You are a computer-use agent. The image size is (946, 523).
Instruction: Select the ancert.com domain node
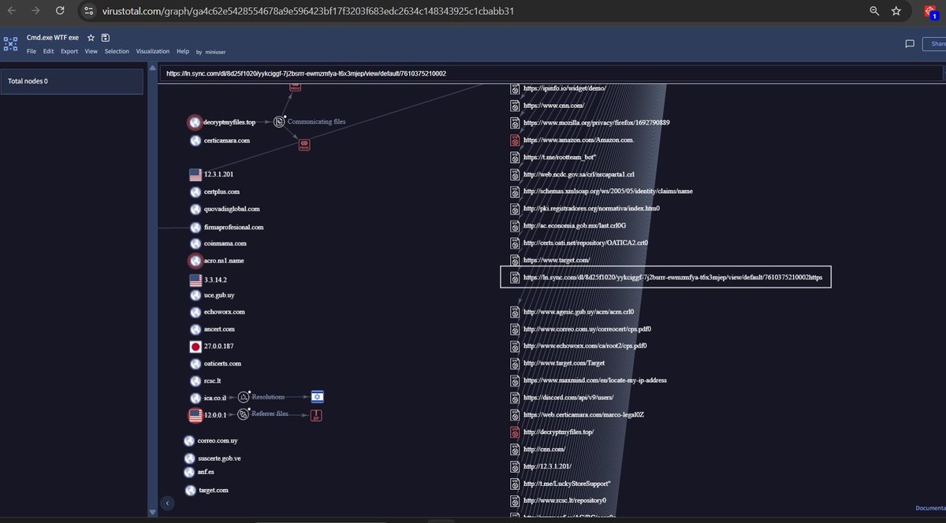(196, 329)
